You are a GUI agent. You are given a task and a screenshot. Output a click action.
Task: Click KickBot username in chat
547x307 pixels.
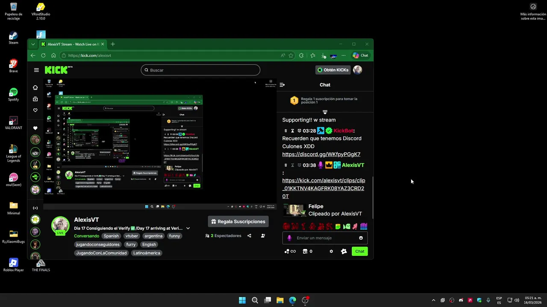pos(344,130)
